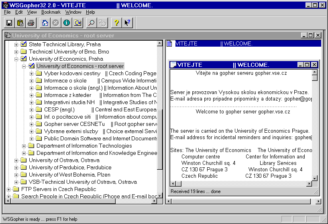Open the Edit menu
328x224 pixels.
click(x=19, y=12)
